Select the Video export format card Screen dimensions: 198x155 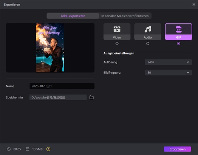tap(117, 32)
